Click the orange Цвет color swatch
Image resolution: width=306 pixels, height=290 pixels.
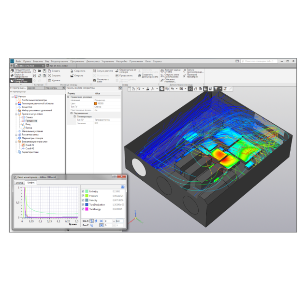tap(96, 103)
